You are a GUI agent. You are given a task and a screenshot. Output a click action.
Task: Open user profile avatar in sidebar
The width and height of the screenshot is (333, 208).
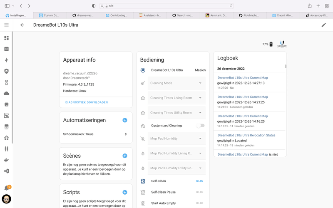[6, 199]
